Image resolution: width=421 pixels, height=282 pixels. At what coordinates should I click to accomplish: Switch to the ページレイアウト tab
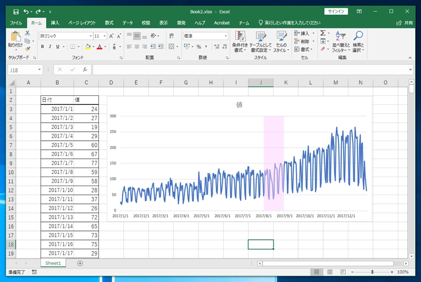click(82, 23)
